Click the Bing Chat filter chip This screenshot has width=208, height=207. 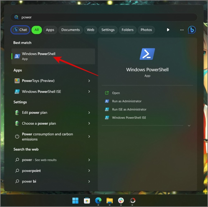[20, 30]
